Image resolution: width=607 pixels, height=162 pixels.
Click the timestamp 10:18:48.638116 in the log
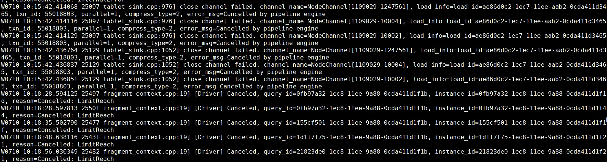click(50, 137)
